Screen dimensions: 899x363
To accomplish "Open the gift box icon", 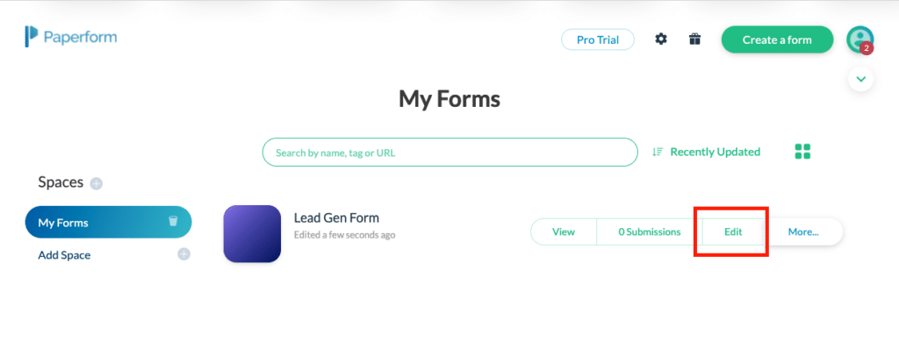I will tap(695, 39).
